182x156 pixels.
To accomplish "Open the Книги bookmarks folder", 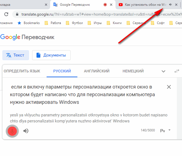I will [114, 23].
